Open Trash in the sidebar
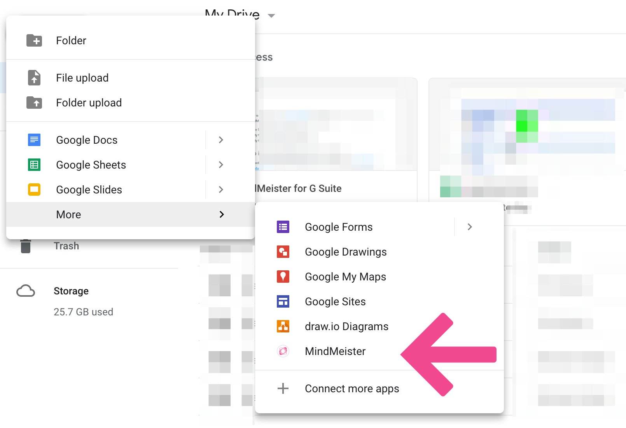The image size is (626, 428). click(x=66, y=246)
